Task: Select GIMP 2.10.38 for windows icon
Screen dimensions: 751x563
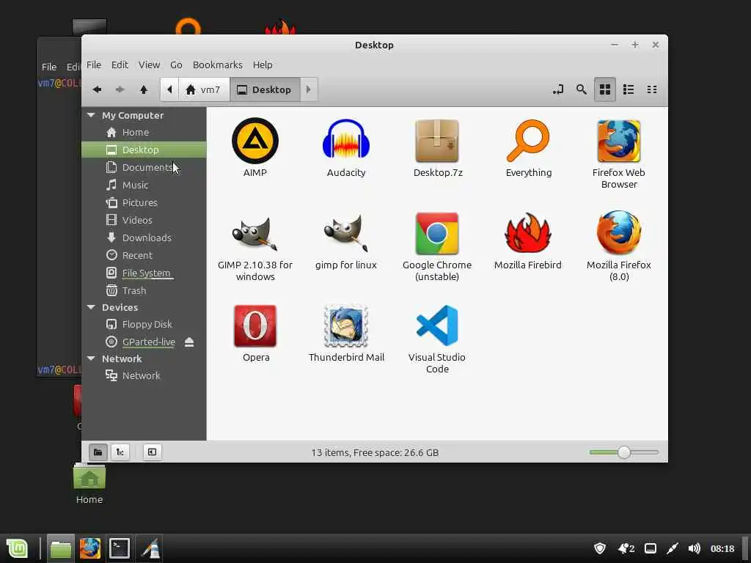Action: [254, 234]
